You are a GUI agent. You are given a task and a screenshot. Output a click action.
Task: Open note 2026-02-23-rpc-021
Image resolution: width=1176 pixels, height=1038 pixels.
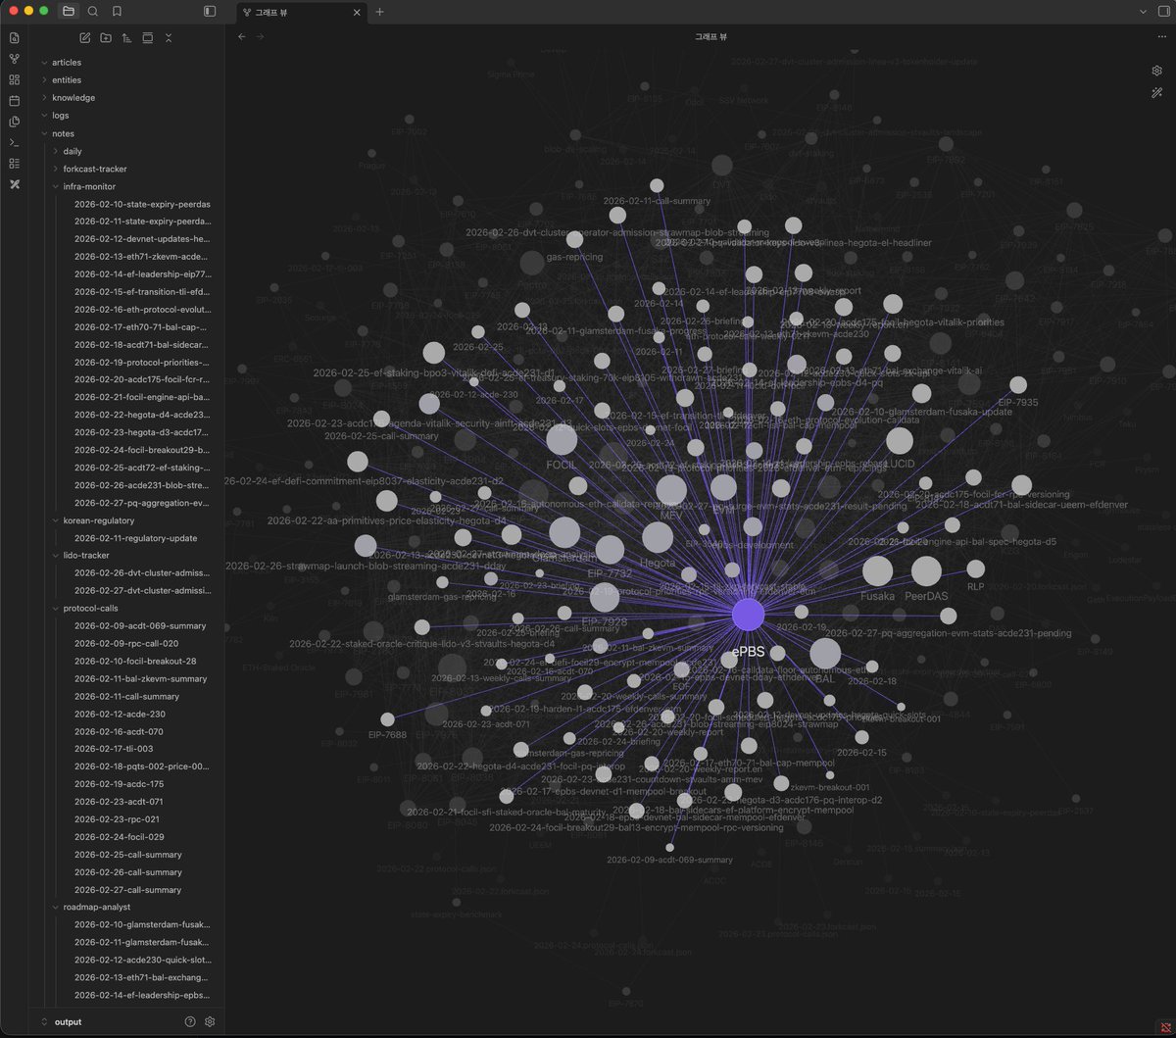pos(117,819)
